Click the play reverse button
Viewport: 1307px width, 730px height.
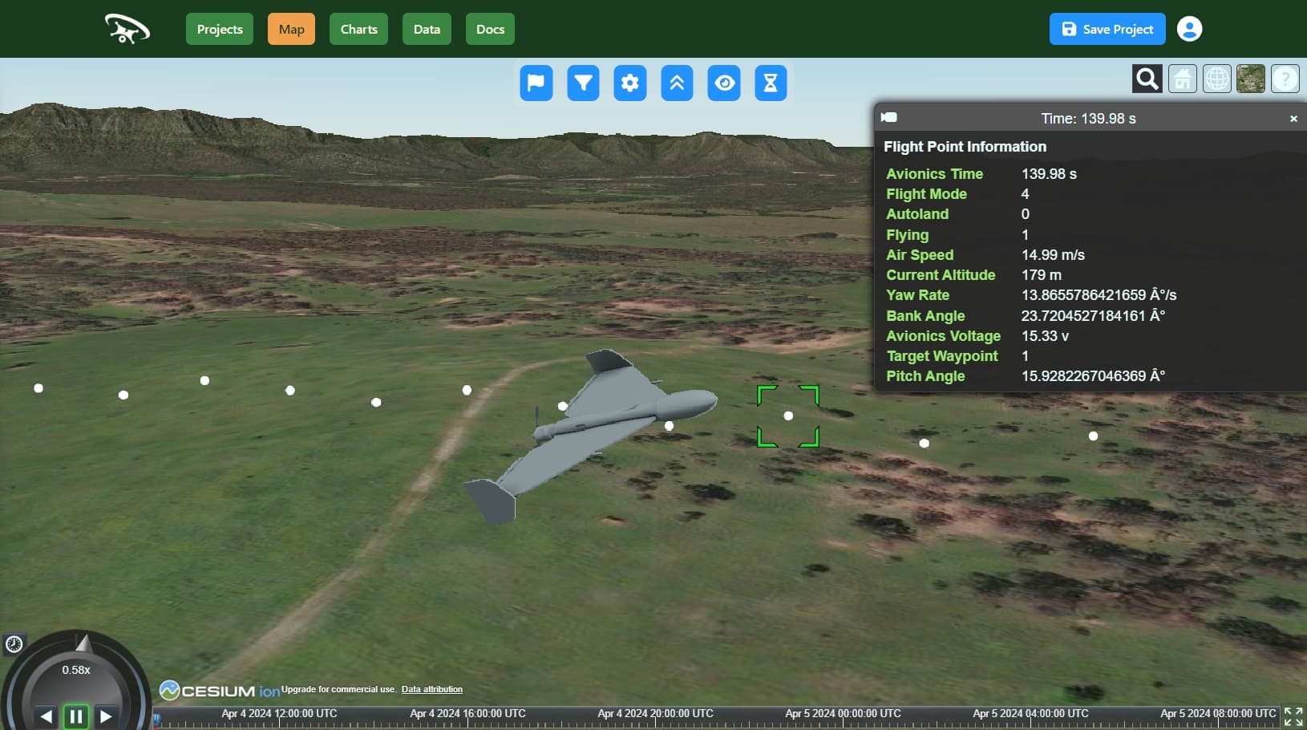pos(46,716)
